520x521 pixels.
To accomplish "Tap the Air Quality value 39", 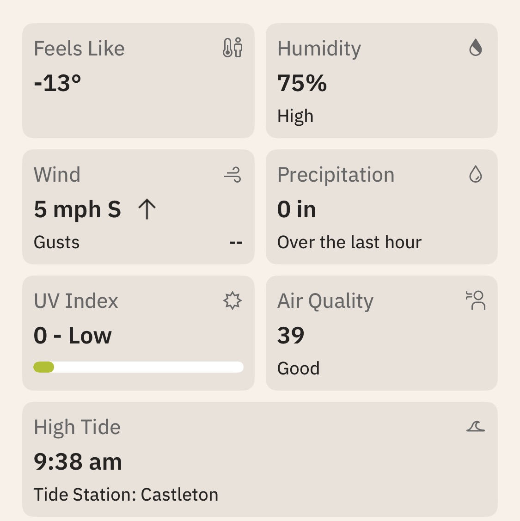I will [x=291, y=335].
